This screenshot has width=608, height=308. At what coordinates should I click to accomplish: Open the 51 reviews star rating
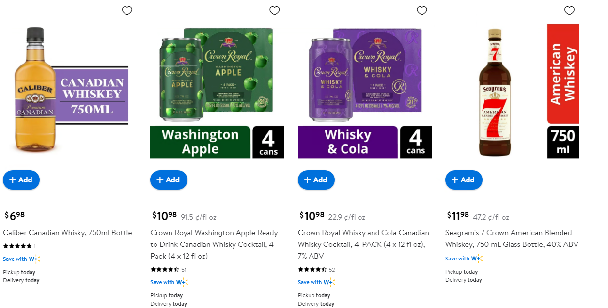(168, 270)
